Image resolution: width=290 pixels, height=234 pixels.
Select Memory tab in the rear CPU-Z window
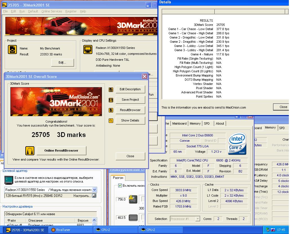pos(270,127)
